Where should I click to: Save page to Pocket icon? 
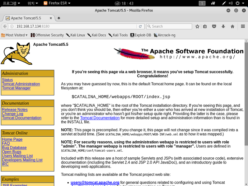(214, 27)
